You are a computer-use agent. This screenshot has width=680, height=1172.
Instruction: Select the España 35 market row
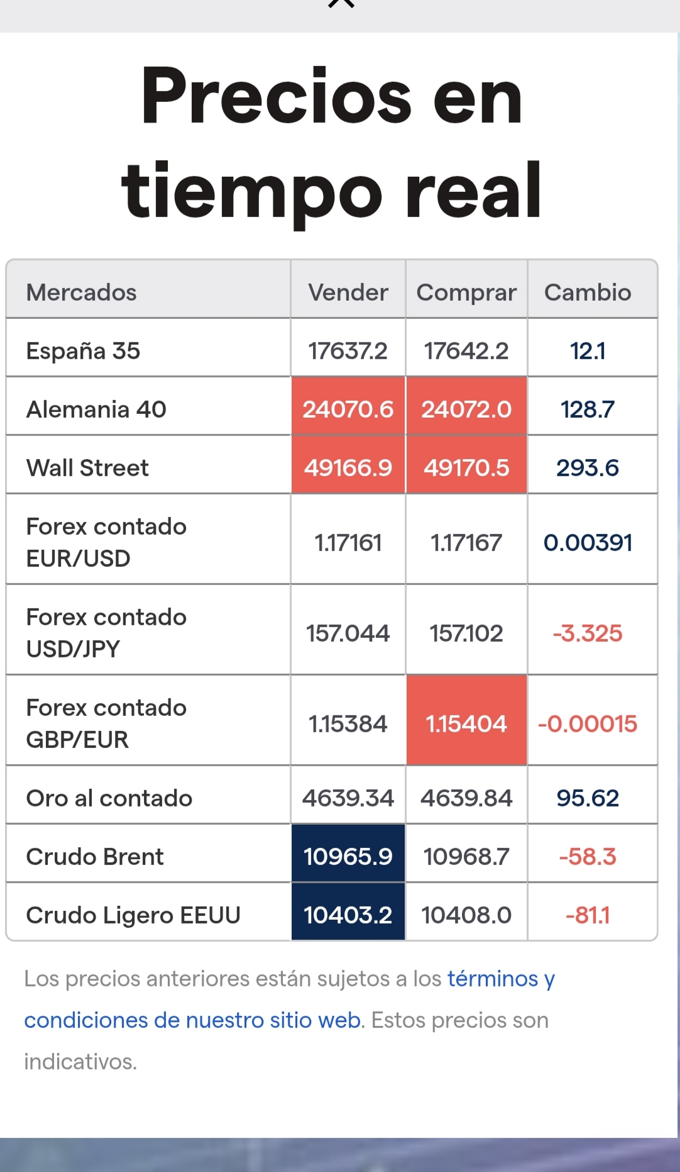(x=332, y=350)
